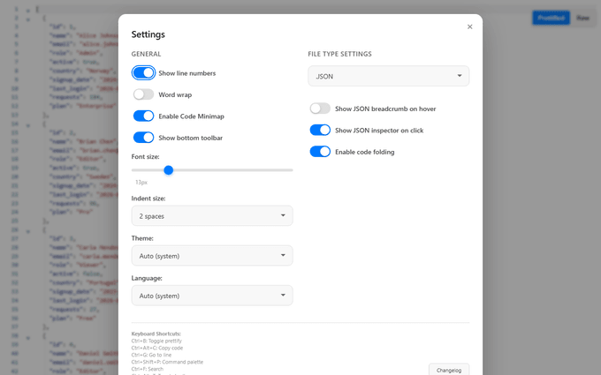Screen dimensions: 601x375
Task: Click the Ctrl+F: Search shortcut text
Action: tap(148, 369)
